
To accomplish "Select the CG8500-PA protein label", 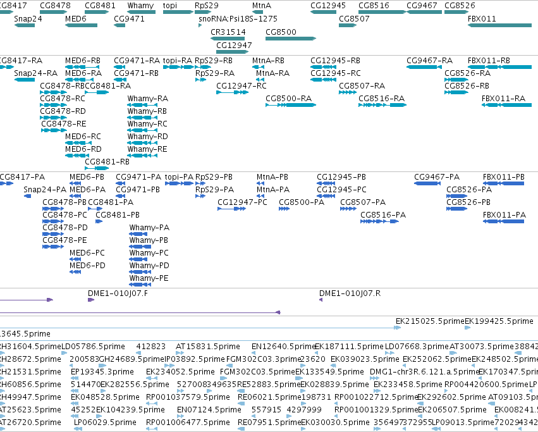I will coord(302,202).
